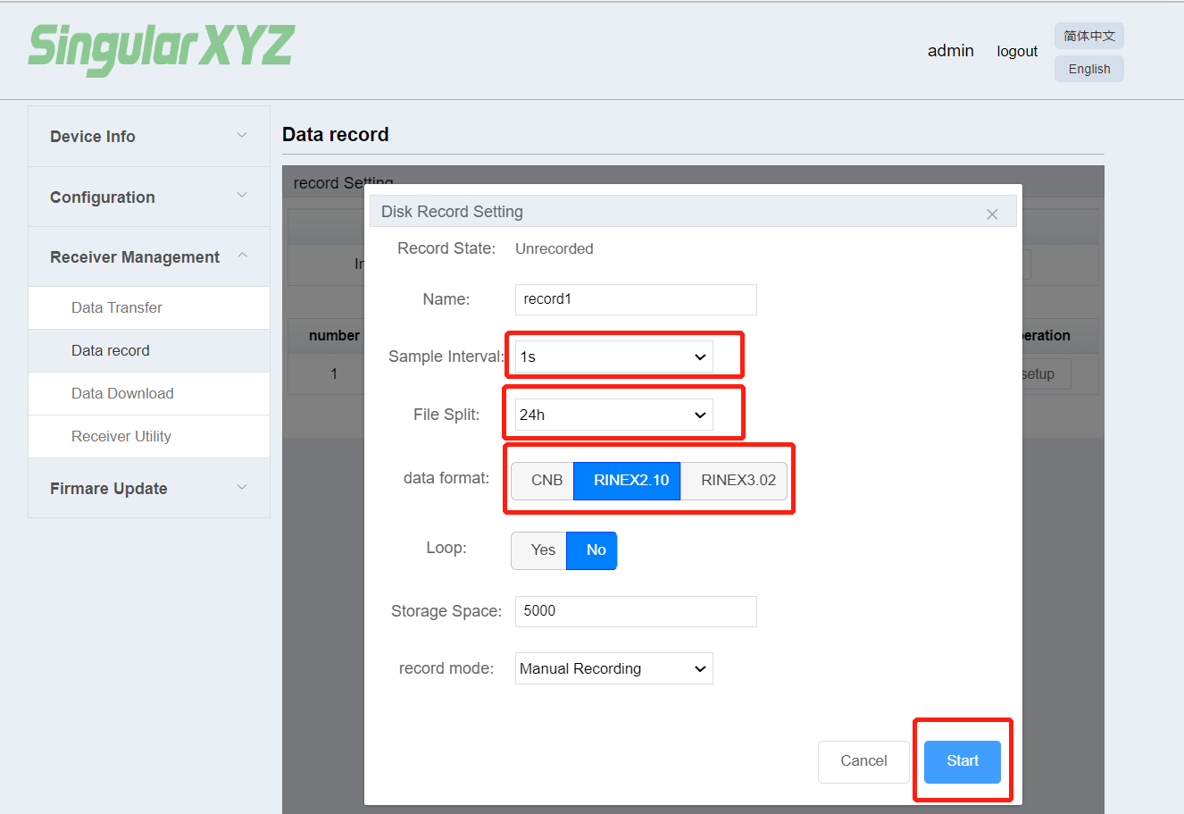Select CNB data format
This screenshot has width=1184, height=814.
546,481
